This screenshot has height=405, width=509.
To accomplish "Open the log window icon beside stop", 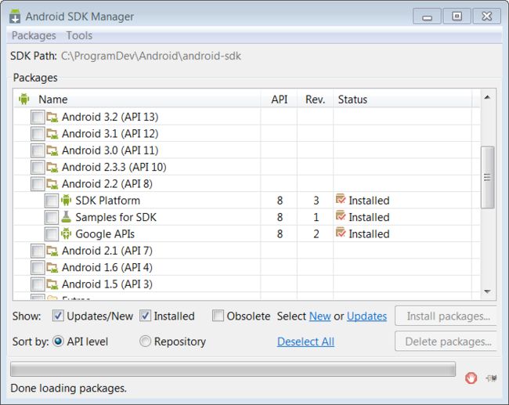I will 491,378.
